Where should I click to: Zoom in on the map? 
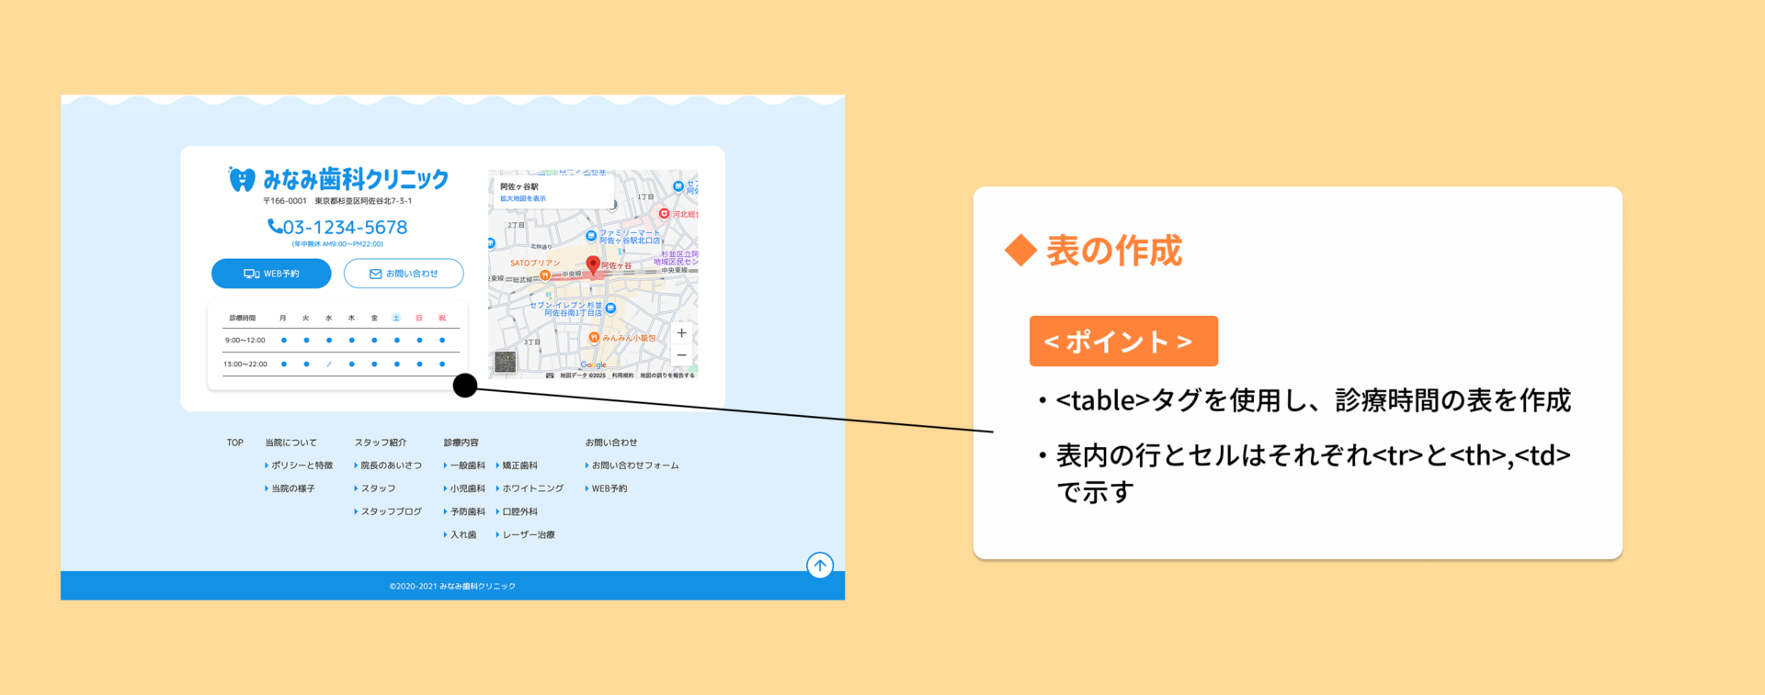pyautogui.click(x=681, y=333)
